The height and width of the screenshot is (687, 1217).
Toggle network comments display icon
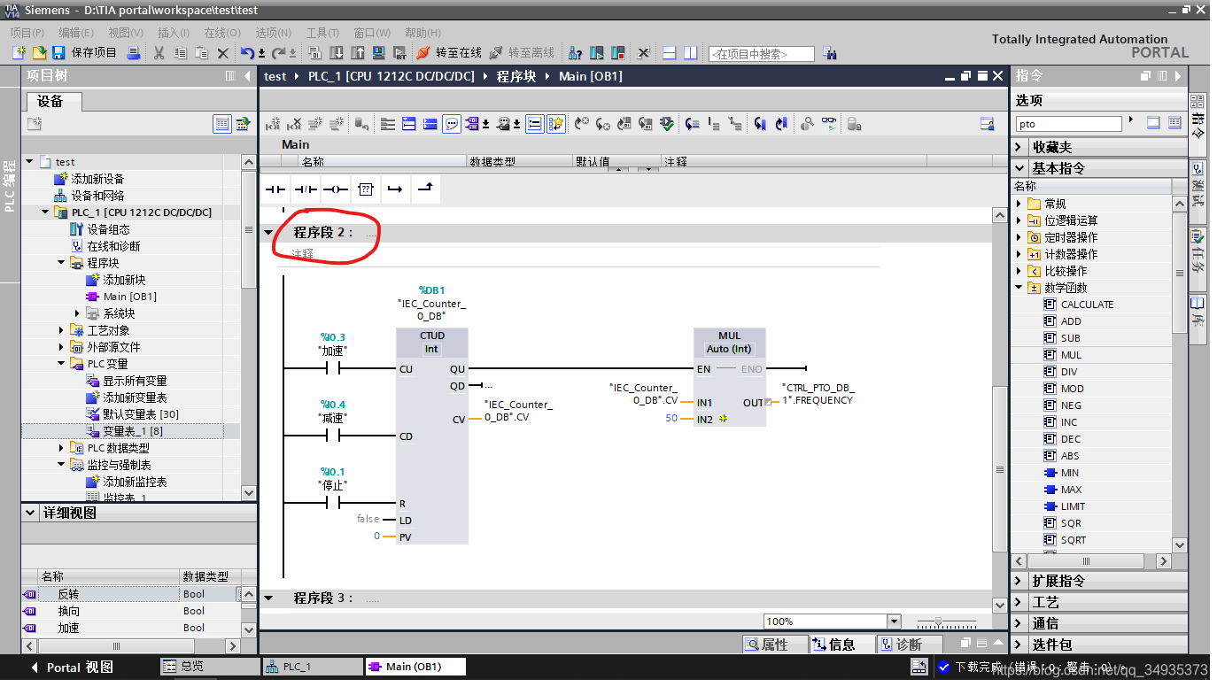tap(452, 124)
